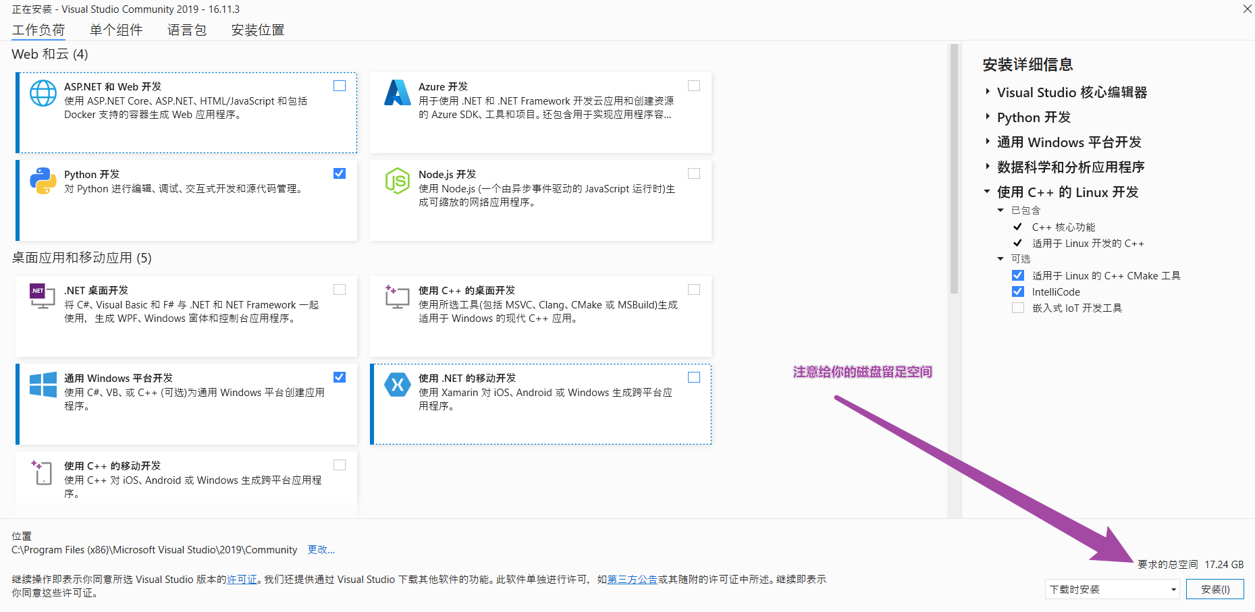Click the .NET desktop development icon

click(x=43, y=296)
